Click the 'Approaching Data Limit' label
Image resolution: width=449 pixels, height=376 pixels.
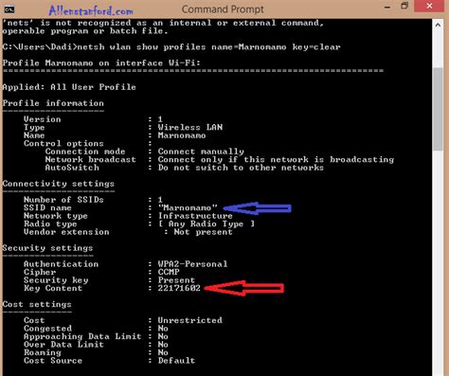tap(82, 336)
